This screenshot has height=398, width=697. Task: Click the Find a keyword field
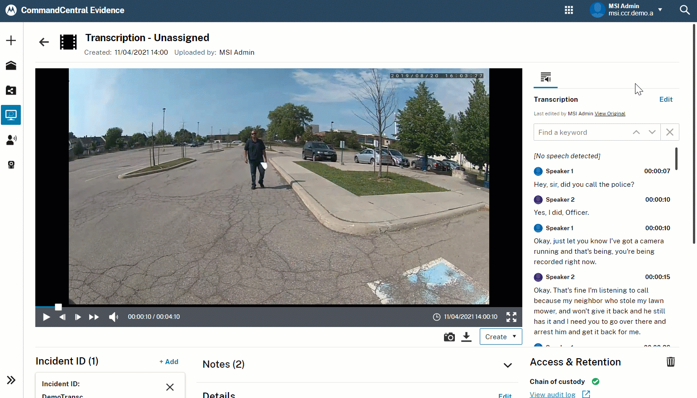click(582, 133)
